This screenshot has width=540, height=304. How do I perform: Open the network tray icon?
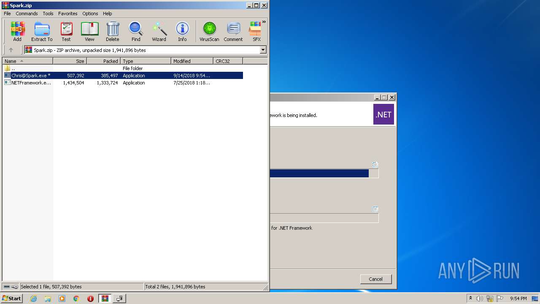(490, 299)
